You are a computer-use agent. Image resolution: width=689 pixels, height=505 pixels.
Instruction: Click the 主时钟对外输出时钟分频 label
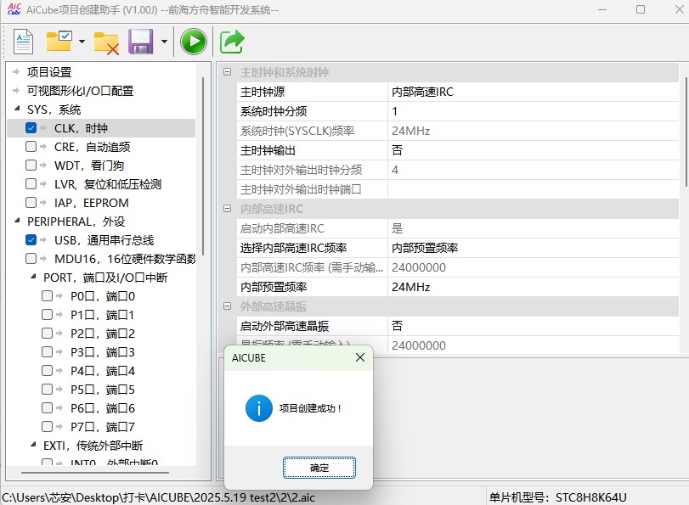click(301, 170)
